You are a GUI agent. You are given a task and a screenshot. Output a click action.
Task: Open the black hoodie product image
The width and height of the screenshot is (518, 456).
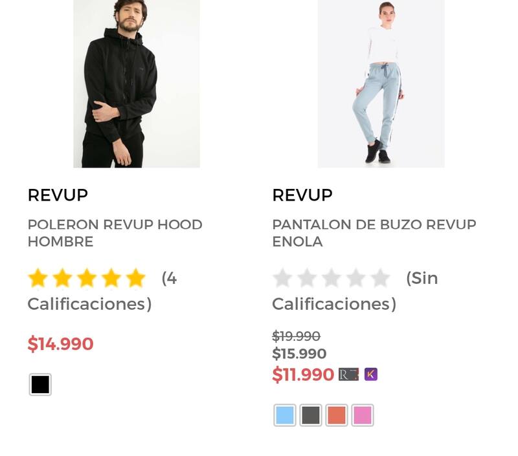(137, 84)
